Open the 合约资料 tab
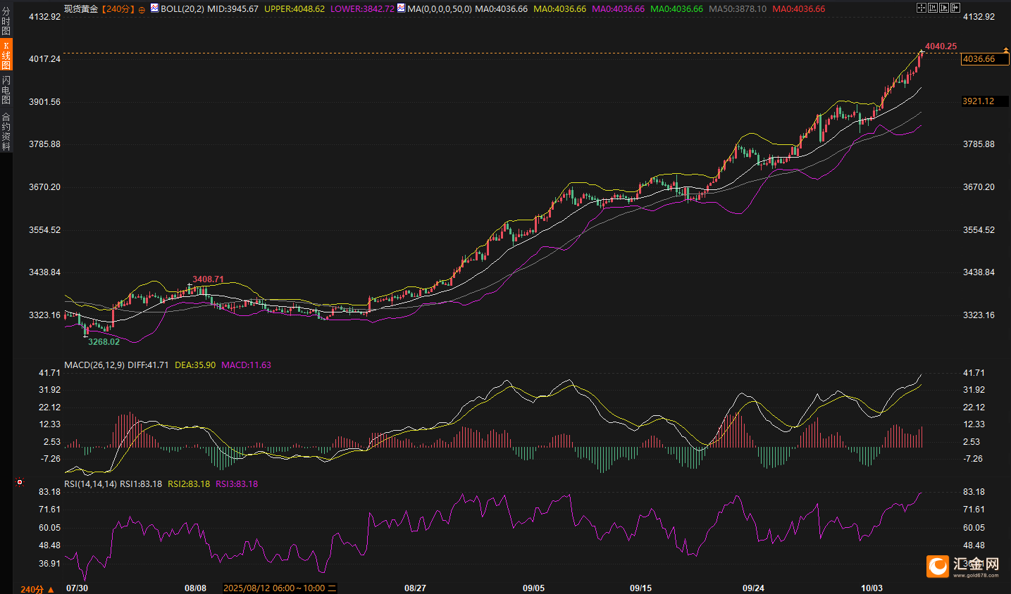Screen dimensions: 1011x594 point(6,132)
